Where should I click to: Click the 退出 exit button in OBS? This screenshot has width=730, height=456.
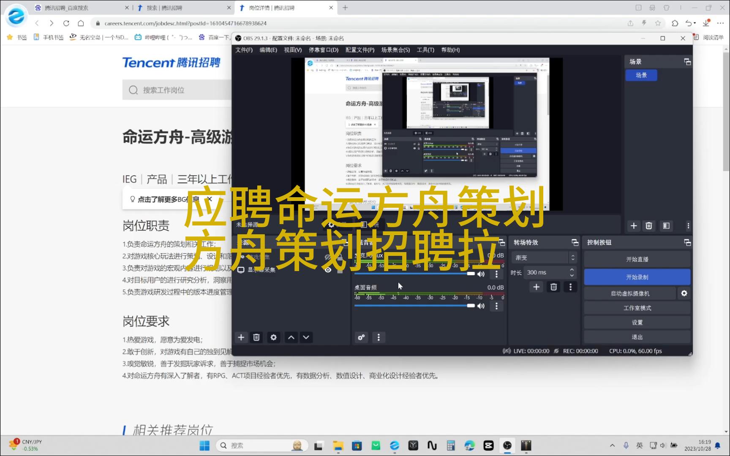coord(637,337)
